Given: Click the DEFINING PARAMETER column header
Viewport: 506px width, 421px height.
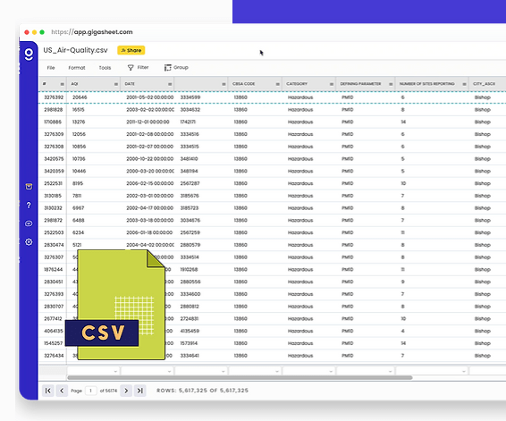Looking at the screenshot, I should click(366, 84).
